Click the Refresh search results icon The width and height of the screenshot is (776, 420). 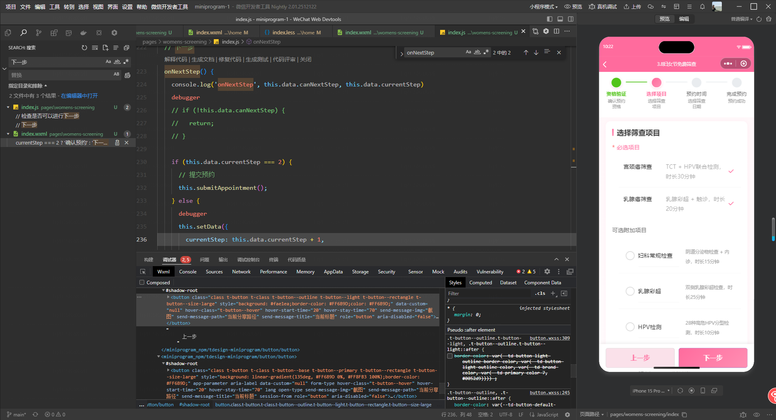[84, 48]
